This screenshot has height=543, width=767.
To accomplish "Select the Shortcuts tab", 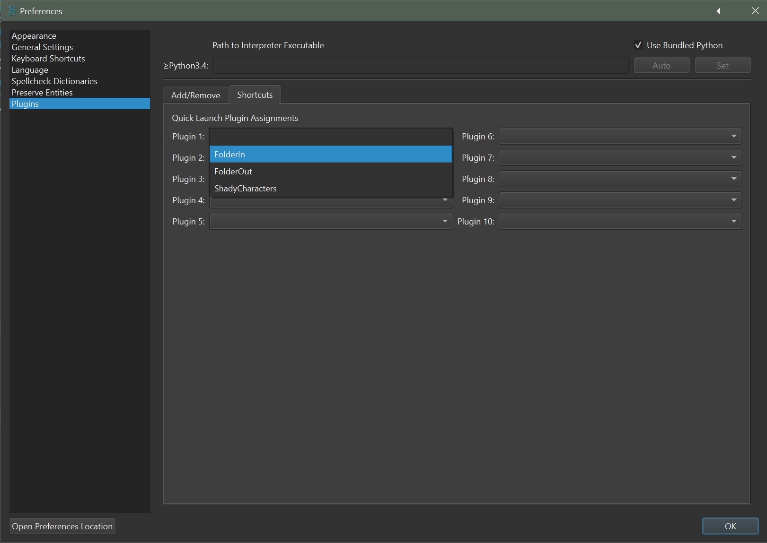I will tap(255, 95).
